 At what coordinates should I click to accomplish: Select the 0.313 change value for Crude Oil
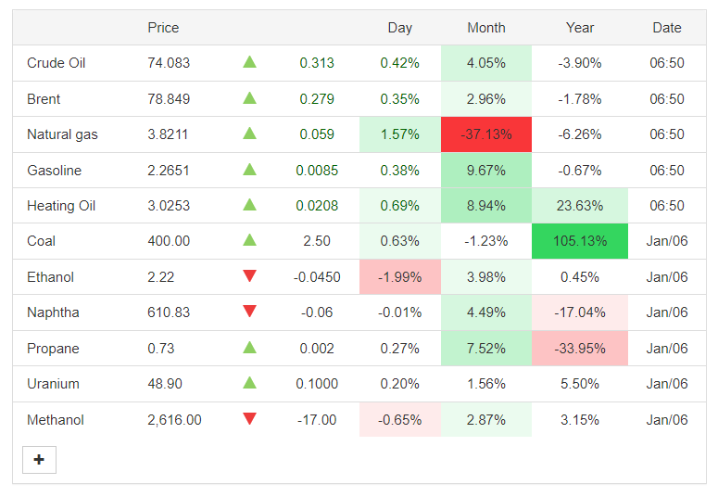(x=317, y=63)
